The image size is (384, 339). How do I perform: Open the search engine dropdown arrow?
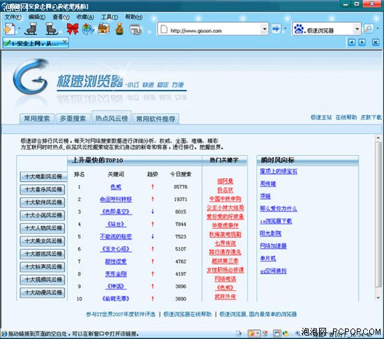(357, 29)
